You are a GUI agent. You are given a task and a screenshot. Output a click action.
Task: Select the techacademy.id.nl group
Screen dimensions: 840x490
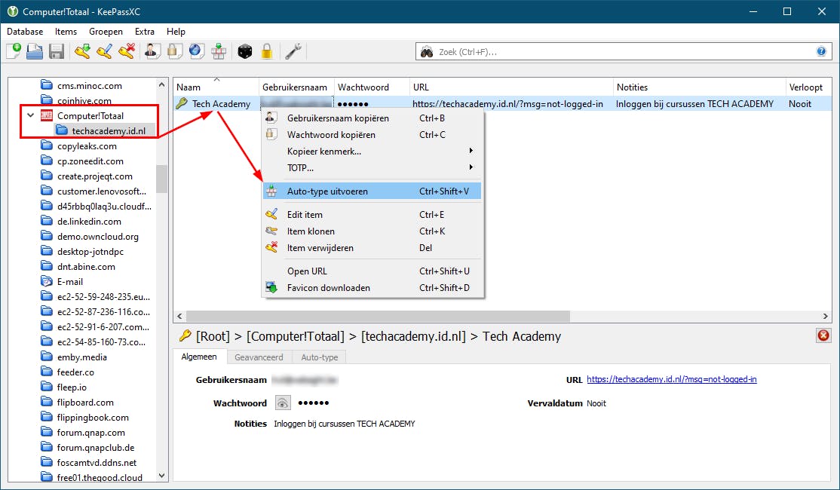[109, 130]
